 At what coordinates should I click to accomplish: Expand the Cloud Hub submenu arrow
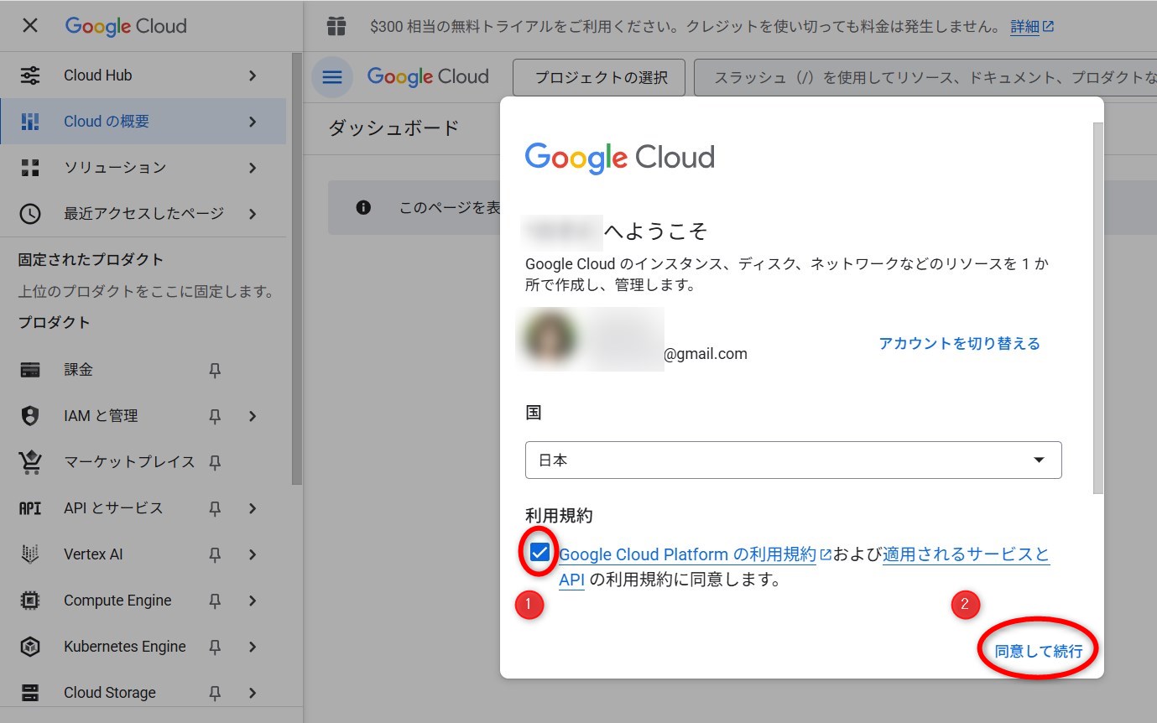pos(253,75)
